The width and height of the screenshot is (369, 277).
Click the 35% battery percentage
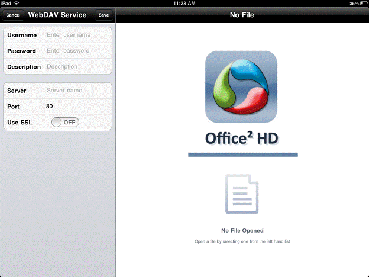click(354, 4)
